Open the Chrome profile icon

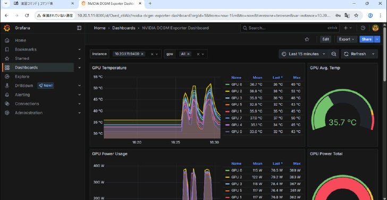[371, 15]
